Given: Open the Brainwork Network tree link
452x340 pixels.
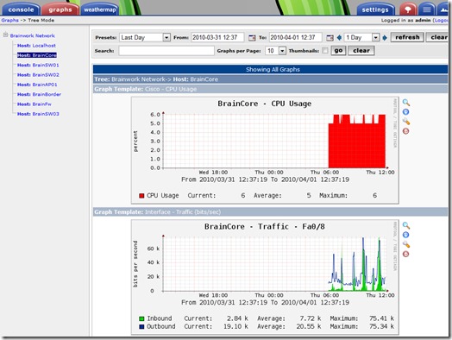Looking at the screenshot, I should coord(32,35).
